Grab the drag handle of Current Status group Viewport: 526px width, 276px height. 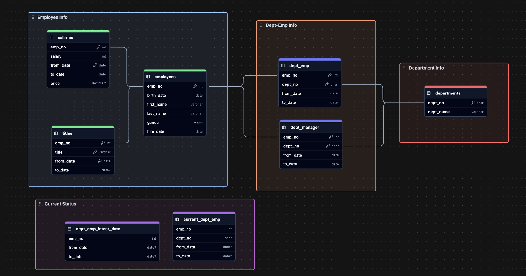tap(40, 204)
